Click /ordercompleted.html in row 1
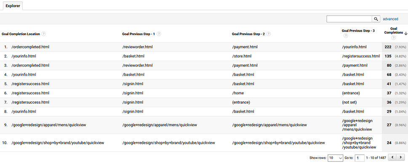408x164 pixels. coord(30,47)
